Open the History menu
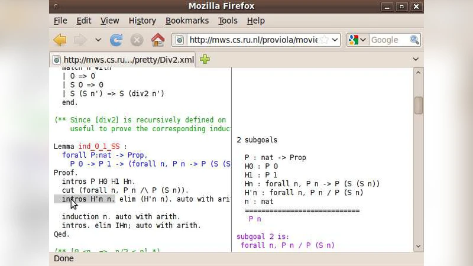 click(142, 21)
